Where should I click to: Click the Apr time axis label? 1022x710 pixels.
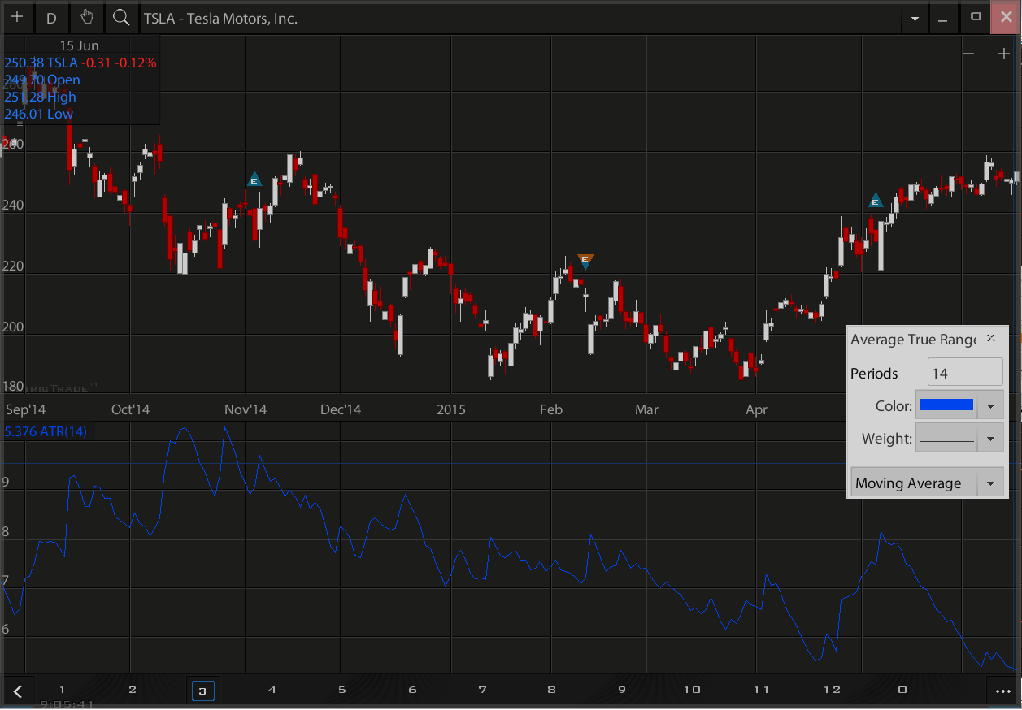pyautogui.click(x=756, y=409)
